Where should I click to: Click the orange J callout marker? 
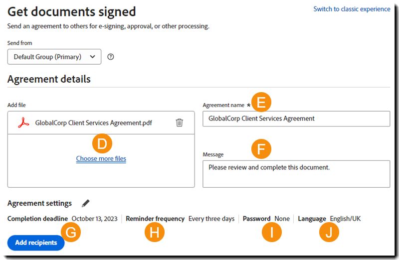(329, 232)
